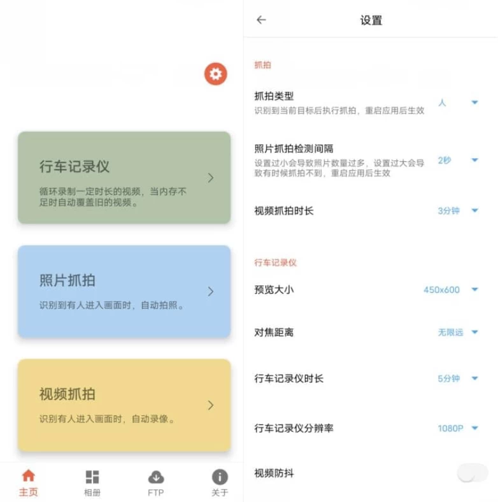This screenshot has width=498, height=502.
Task: Open the 照片抓拍检测间隔 dropdown showing 2秒
Action: pyautogui.click(x=474, y=161)
